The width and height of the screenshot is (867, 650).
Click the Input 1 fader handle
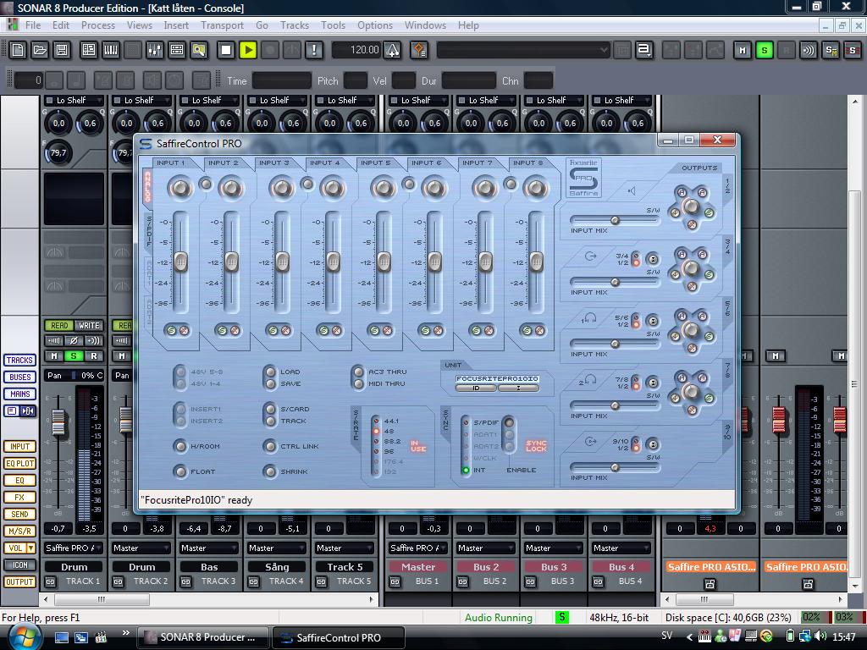(181, 262)
